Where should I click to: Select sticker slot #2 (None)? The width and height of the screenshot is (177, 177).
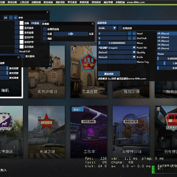[x=167, y=37]
